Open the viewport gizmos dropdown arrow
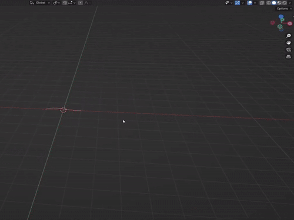This screenshot has height=220, width=294. (x=243, y=3)
